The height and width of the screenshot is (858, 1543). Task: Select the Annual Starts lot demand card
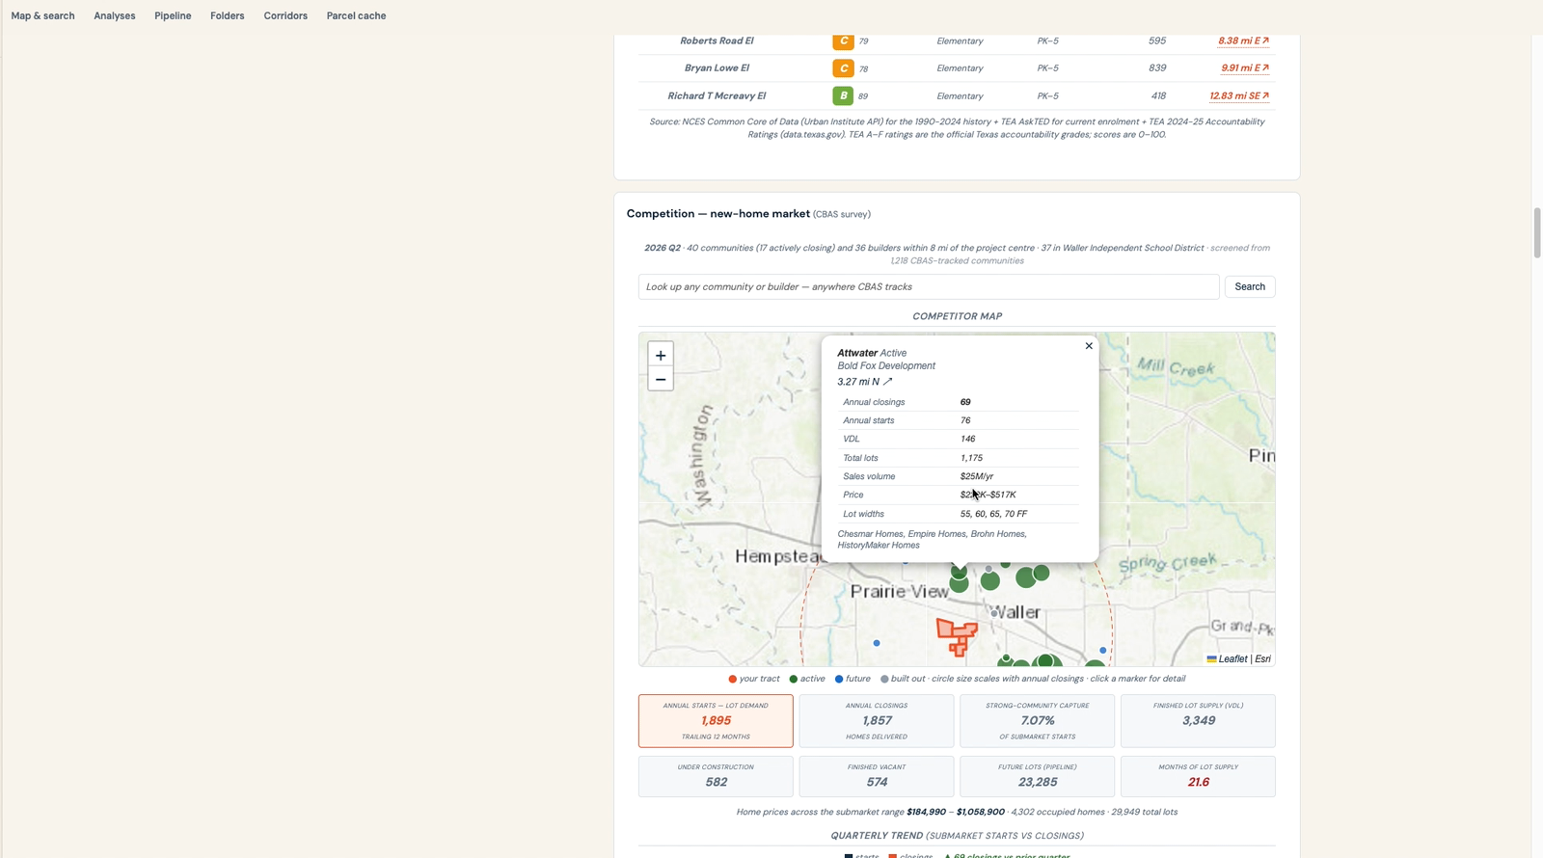click(x=716, y=721)
